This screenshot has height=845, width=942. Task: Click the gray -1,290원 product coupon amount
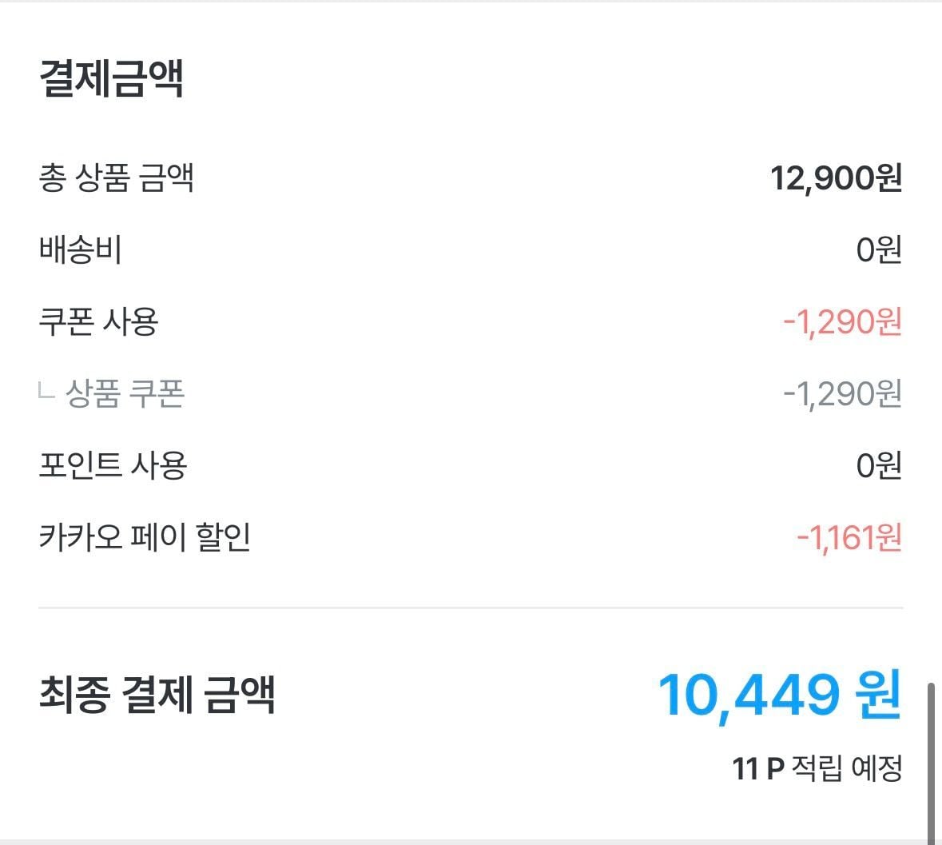(842, 393)
